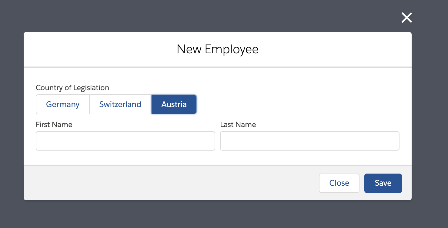The image size is (448, 228).
Task: Focus the Last Name text box
Action: click(x=309, y=141)
